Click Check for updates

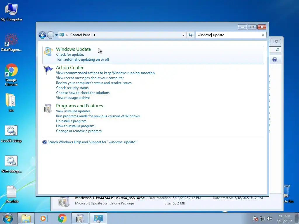point(70,55)
